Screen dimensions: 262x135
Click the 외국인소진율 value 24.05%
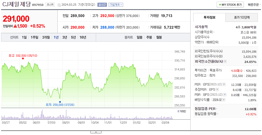(250, 62)
